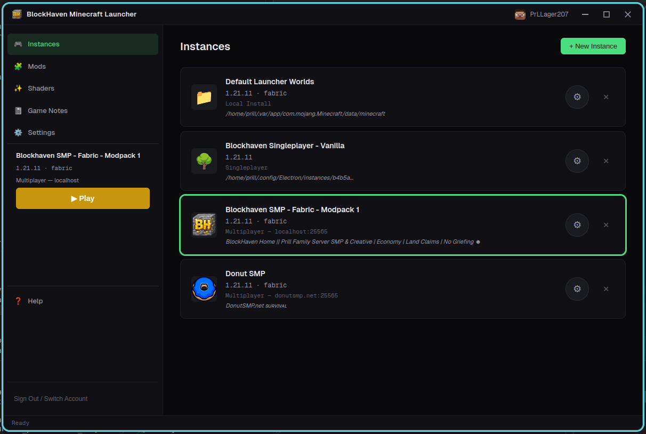The width and height of the screenshot is (646, 434).
Task: Click the Multiplayer — localhost text in sidebar
Action: coord(47,181)
